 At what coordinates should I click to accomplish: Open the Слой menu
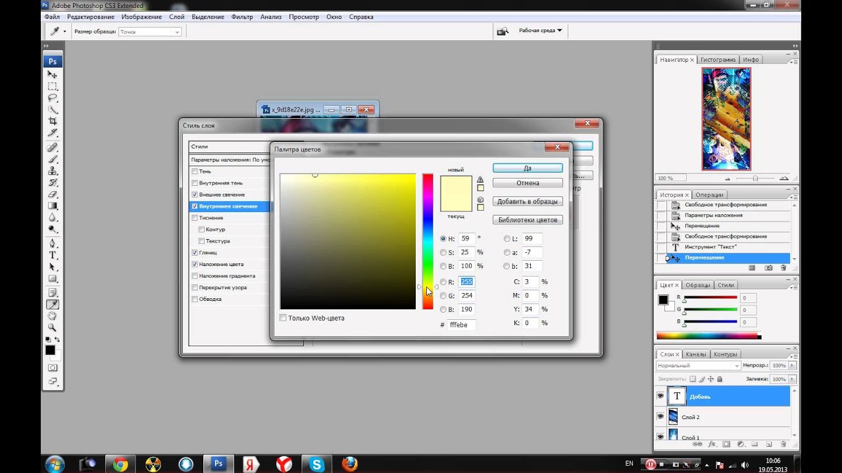click(x=177, y=16)
